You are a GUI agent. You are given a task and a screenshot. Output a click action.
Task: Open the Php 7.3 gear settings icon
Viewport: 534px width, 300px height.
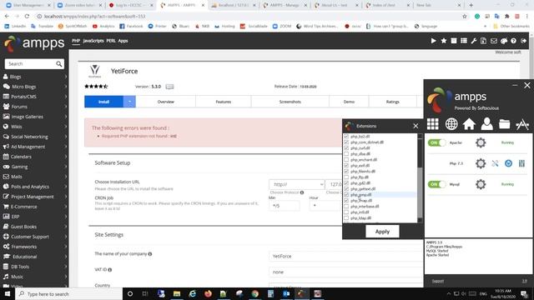coord(481,163)
